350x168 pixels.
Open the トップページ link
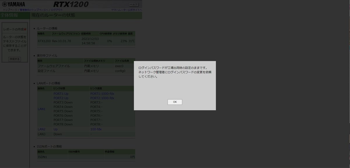click(x=10, y=10)
